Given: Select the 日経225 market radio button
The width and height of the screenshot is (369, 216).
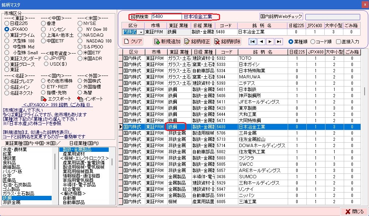Looking at the screenshot, I should pos(7,23).
